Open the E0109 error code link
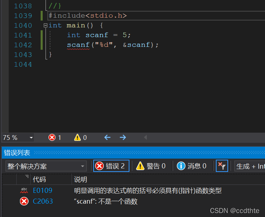The image size is (265, 217). pyautogui.click(x=43, y=190)
